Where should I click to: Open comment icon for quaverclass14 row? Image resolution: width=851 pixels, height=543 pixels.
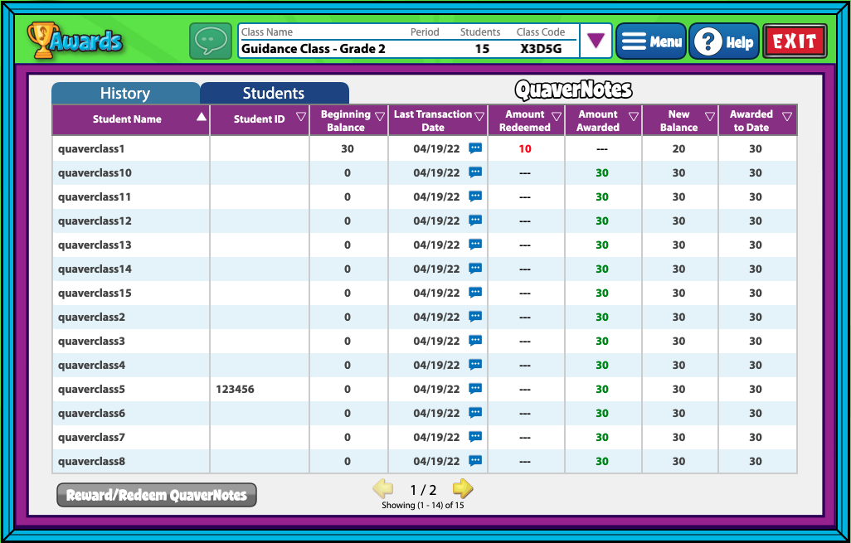[475, 269]
